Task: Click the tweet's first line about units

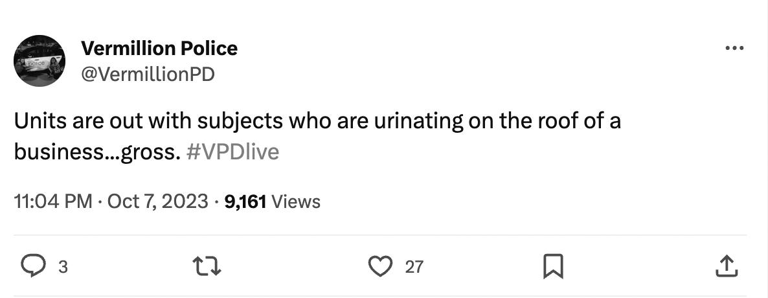Action: (x=317, y=121)
